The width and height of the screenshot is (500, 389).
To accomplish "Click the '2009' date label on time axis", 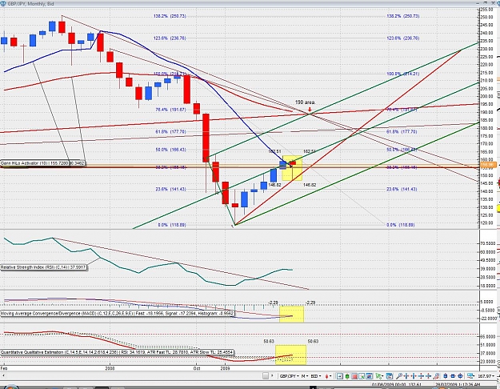I will 225,368.
